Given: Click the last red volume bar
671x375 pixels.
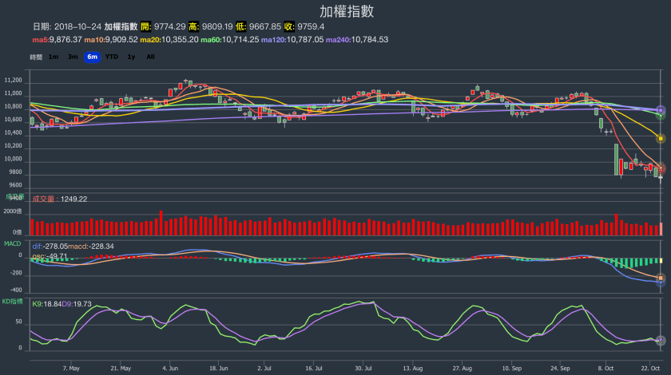Looking at the screenshot, I should [x=661, y=228].
